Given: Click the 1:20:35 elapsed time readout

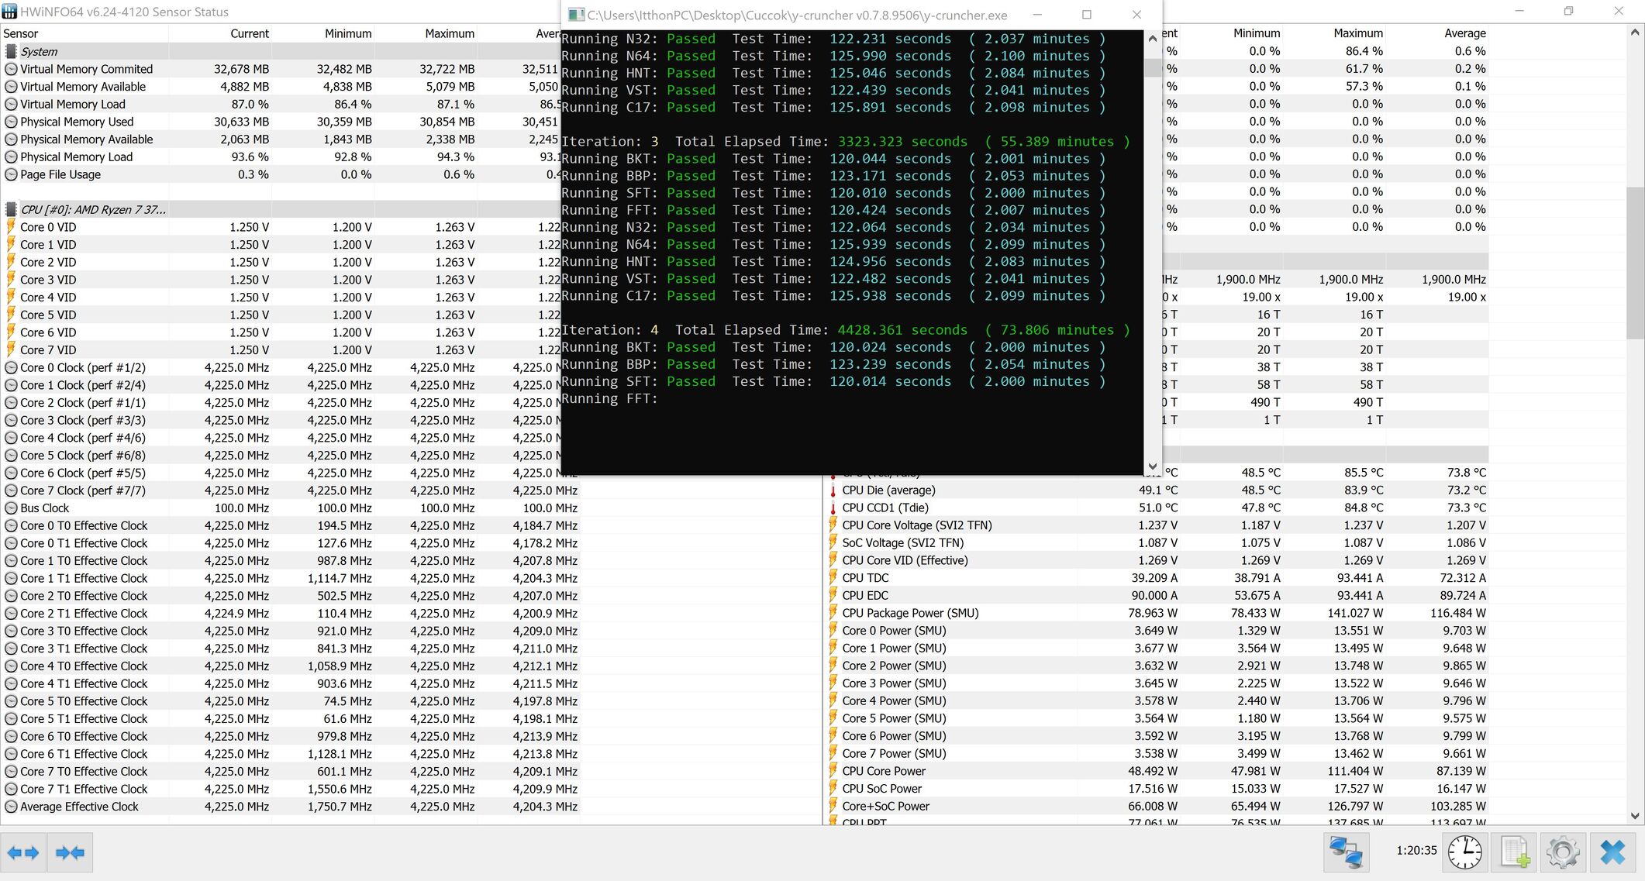Looking at the screenshot, I should pos(1416,851).
